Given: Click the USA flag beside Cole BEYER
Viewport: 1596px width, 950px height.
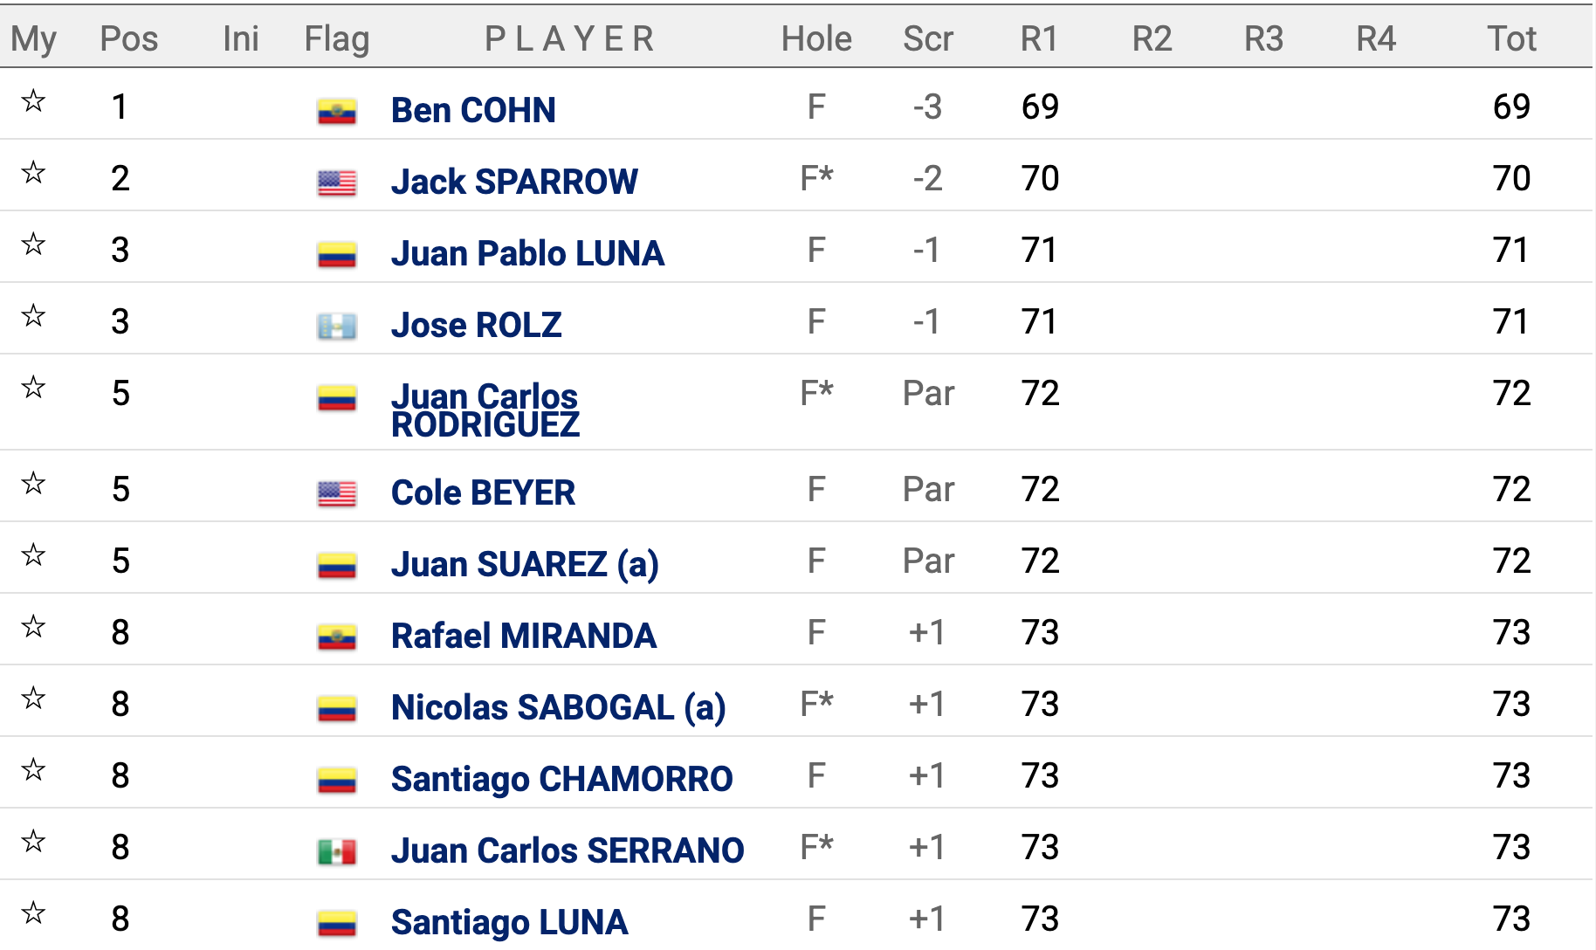Looking at the screenshot, I should (336, 493).
